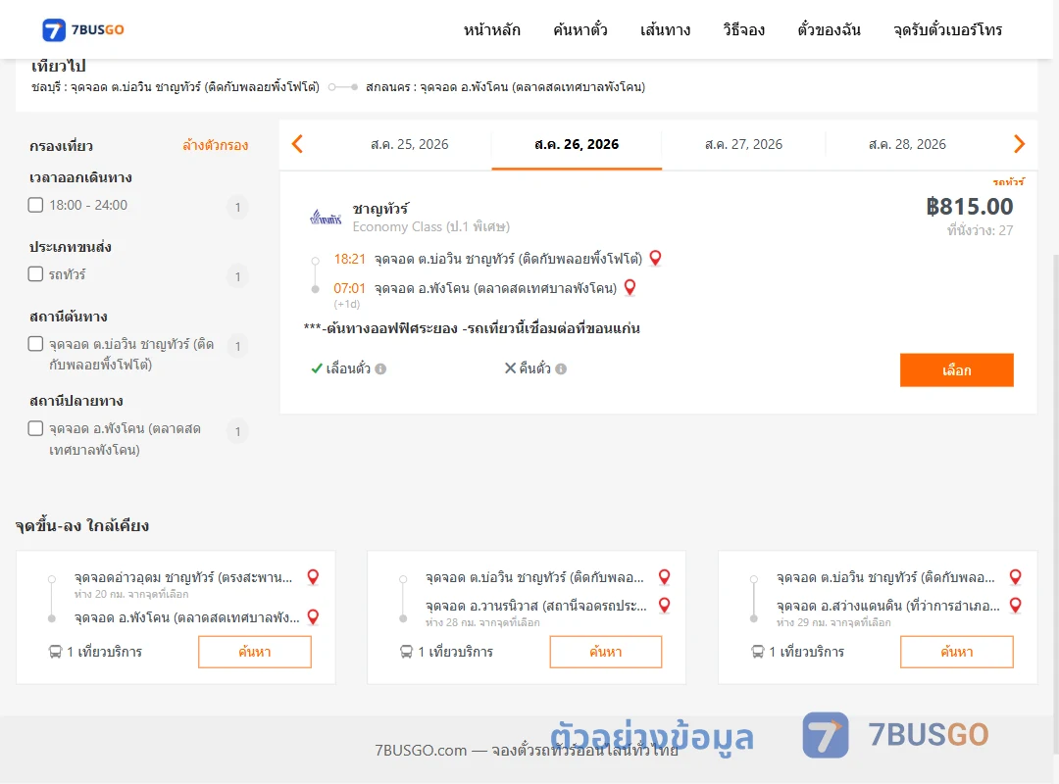Click bus icon in first nearby card
Viewport: 1059px width, 784px height.
[x=55, y=652]
